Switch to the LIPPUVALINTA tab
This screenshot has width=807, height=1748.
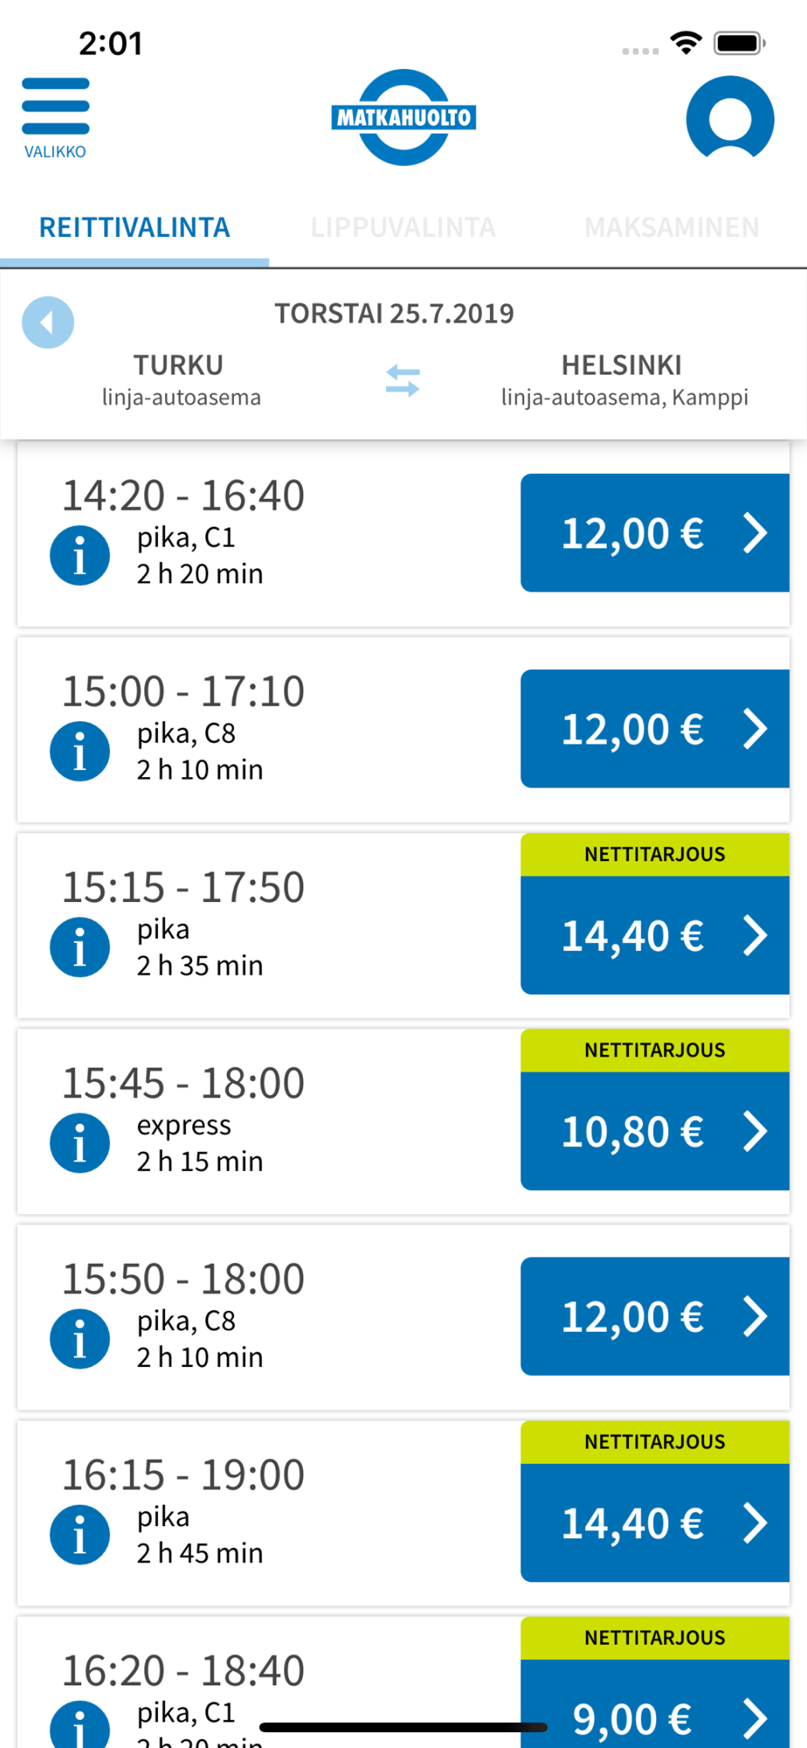click(403, 227)
